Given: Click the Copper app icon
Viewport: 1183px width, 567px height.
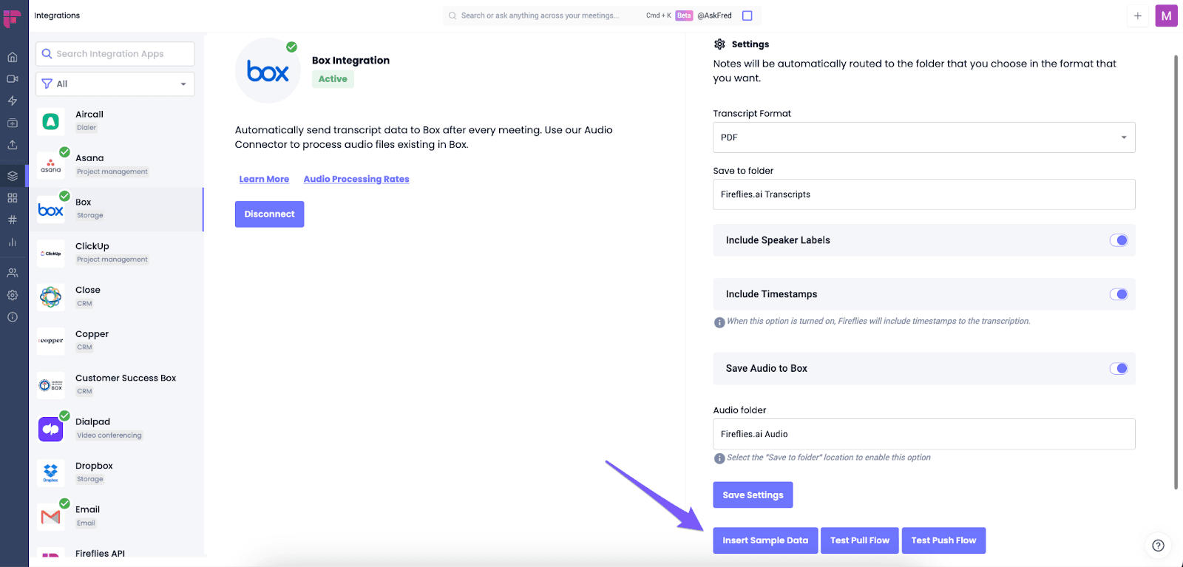Looking at the screenshot, I should (x=51, y=341).
